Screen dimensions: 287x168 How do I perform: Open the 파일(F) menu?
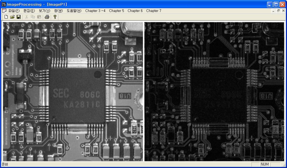(x=14, y=11)
